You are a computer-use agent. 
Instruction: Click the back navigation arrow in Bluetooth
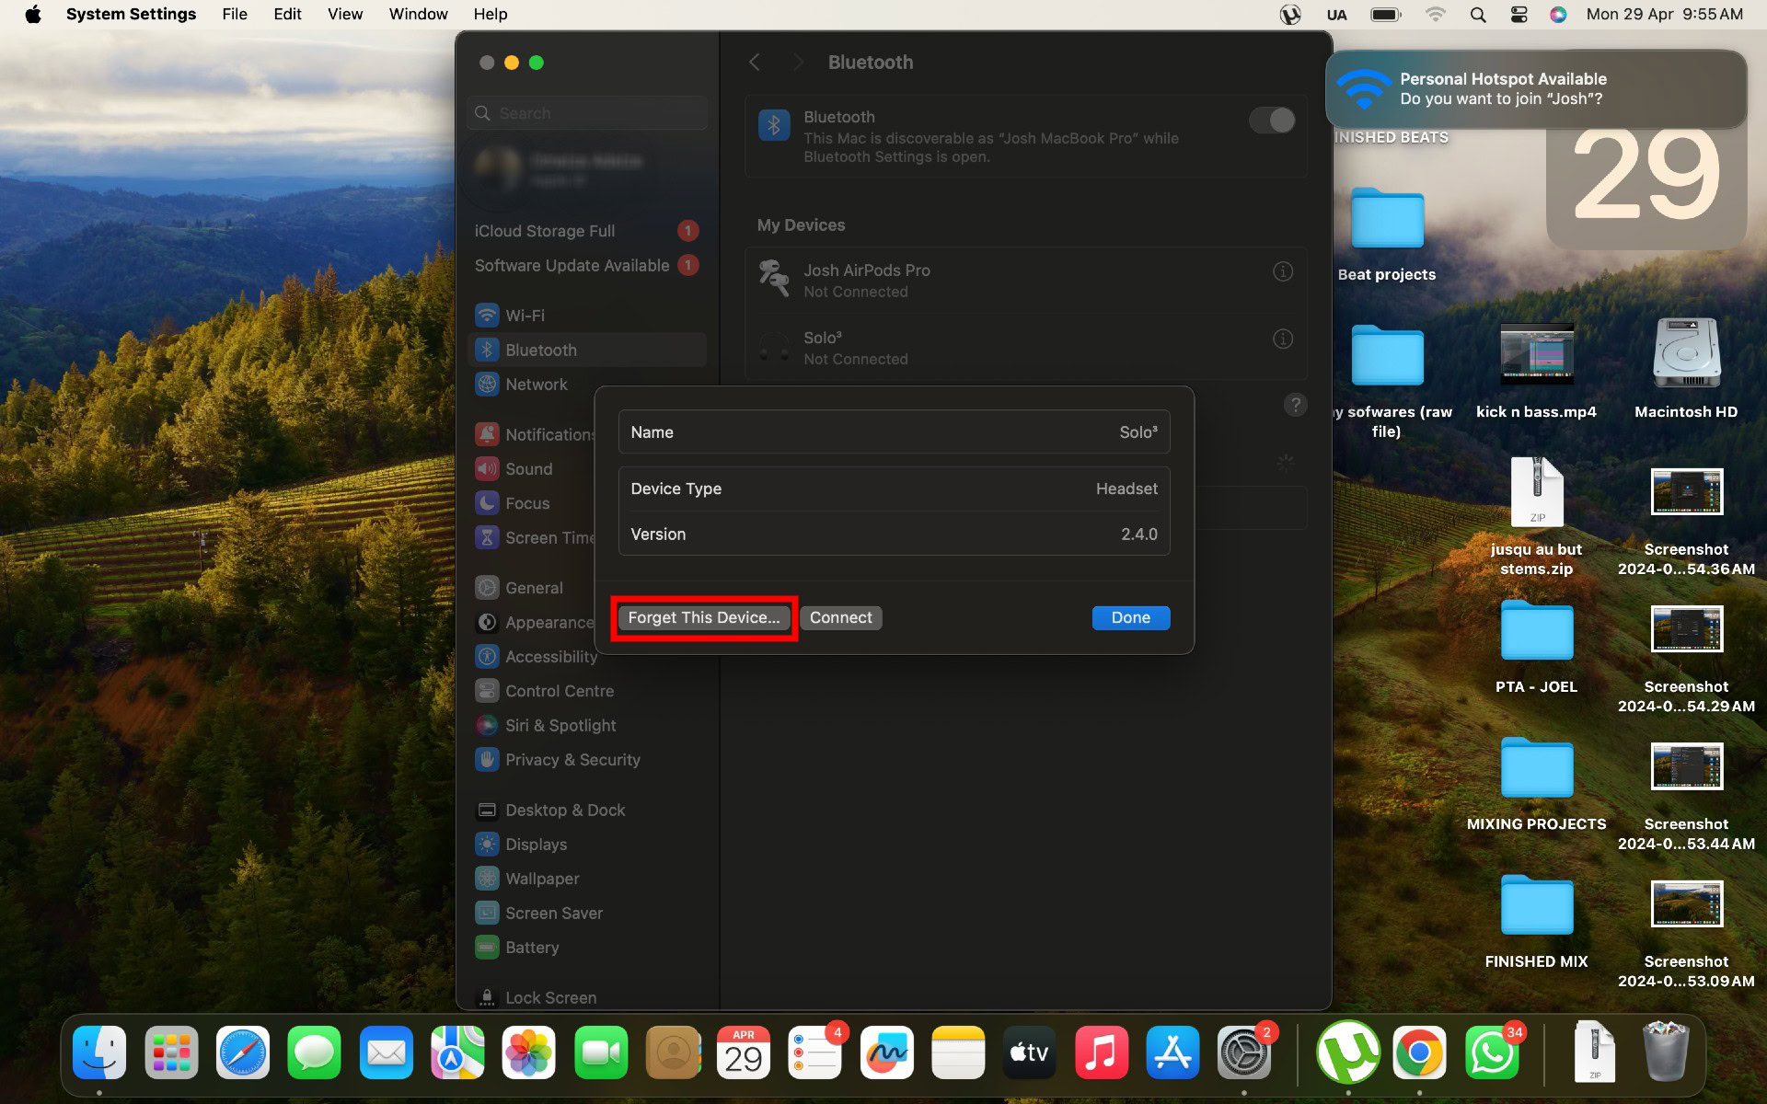[753, 61]
